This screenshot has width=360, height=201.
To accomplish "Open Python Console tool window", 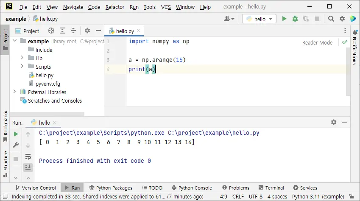I will pos(192,188).
